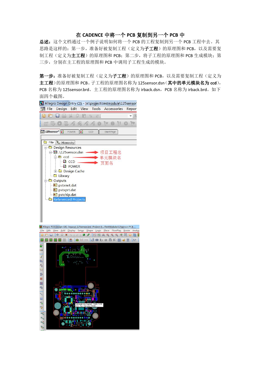The height and width of the screenshot is (369, 261).
Task: Open the Display menu in Allegro PCB
Action: [71, 230]
